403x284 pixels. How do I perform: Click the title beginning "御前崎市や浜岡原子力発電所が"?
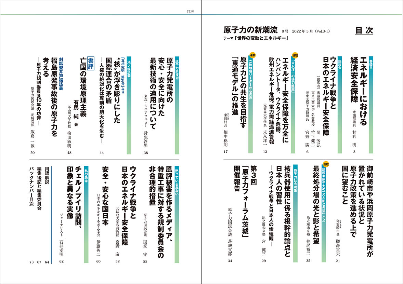coord(369,211)
